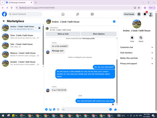This screenshot has height=118, width=157.
Task: Go back from Marketplace with arrow
Action: tap(4, 21)
